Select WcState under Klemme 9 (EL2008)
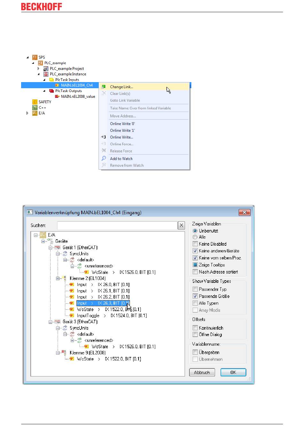304x439 pixels. click(x=109, y=359)
